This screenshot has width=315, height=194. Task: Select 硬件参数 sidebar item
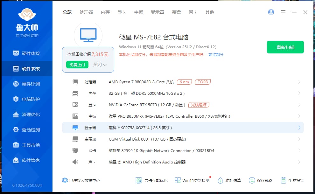pos(27,69)
